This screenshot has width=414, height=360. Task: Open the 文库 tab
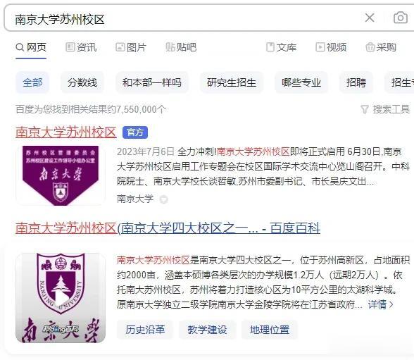tap(281, 47)
